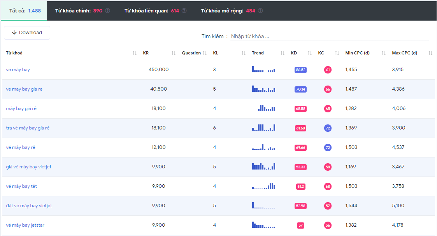Switch to Từ khóa chính tab
Viewport: 437px width, 236px height.
[x=82, y=11]
